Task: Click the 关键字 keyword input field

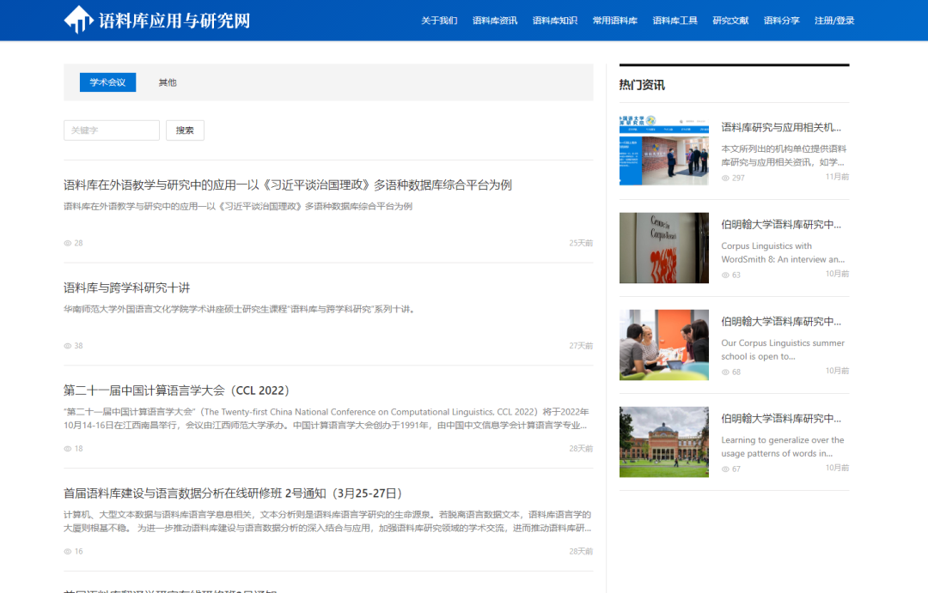Action: [112, 130]
